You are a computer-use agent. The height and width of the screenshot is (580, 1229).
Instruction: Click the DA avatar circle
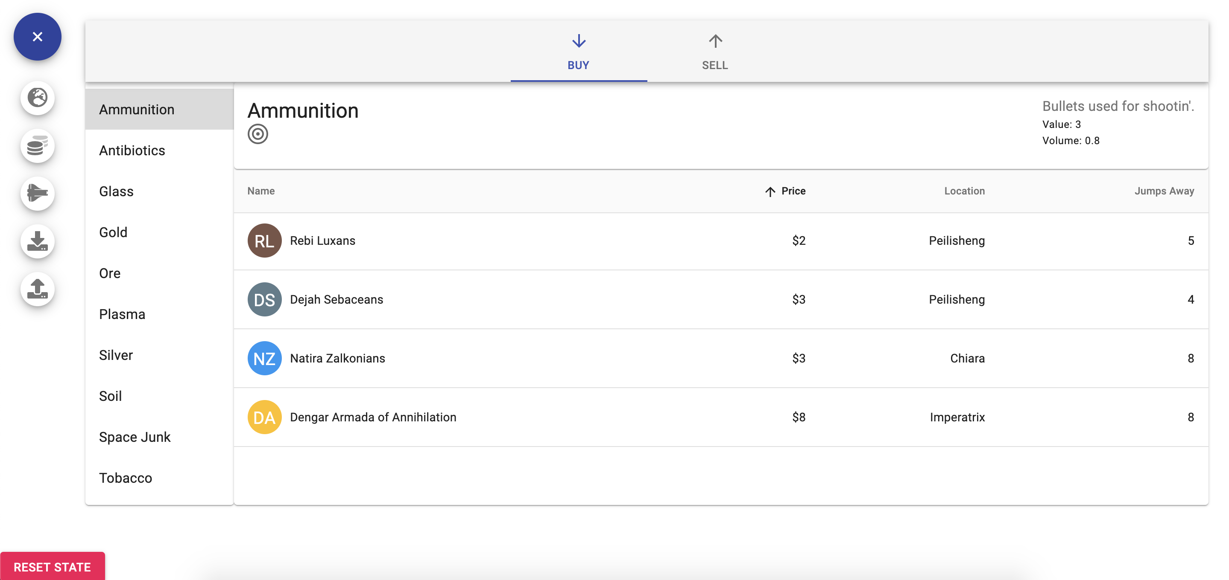pyautogui.click(x=264, y=417)
